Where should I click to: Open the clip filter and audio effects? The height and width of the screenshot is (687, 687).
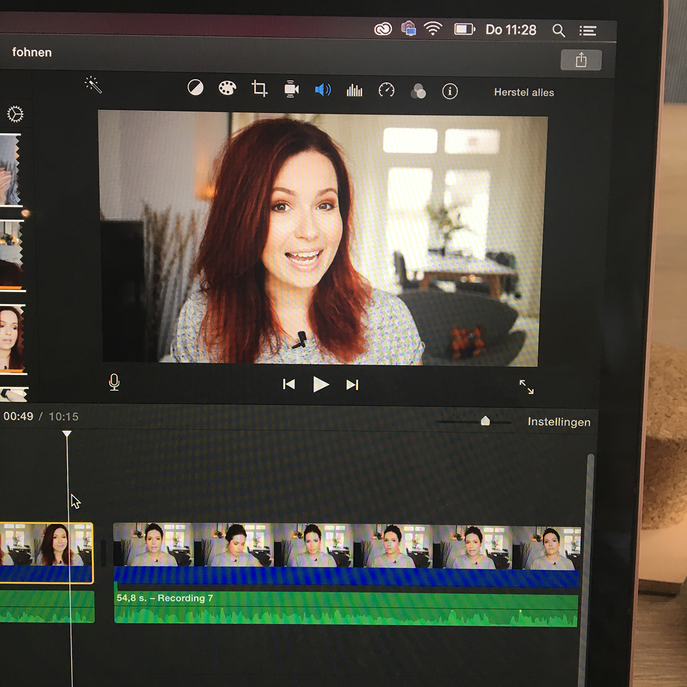(x=418, y=92)
